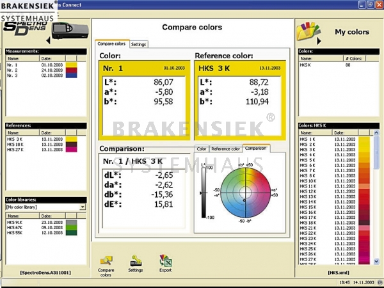The height and width of the screenshot is (288, 384).
Task: Select reference HKS 3 K
Action: click(x=42, y=139)
